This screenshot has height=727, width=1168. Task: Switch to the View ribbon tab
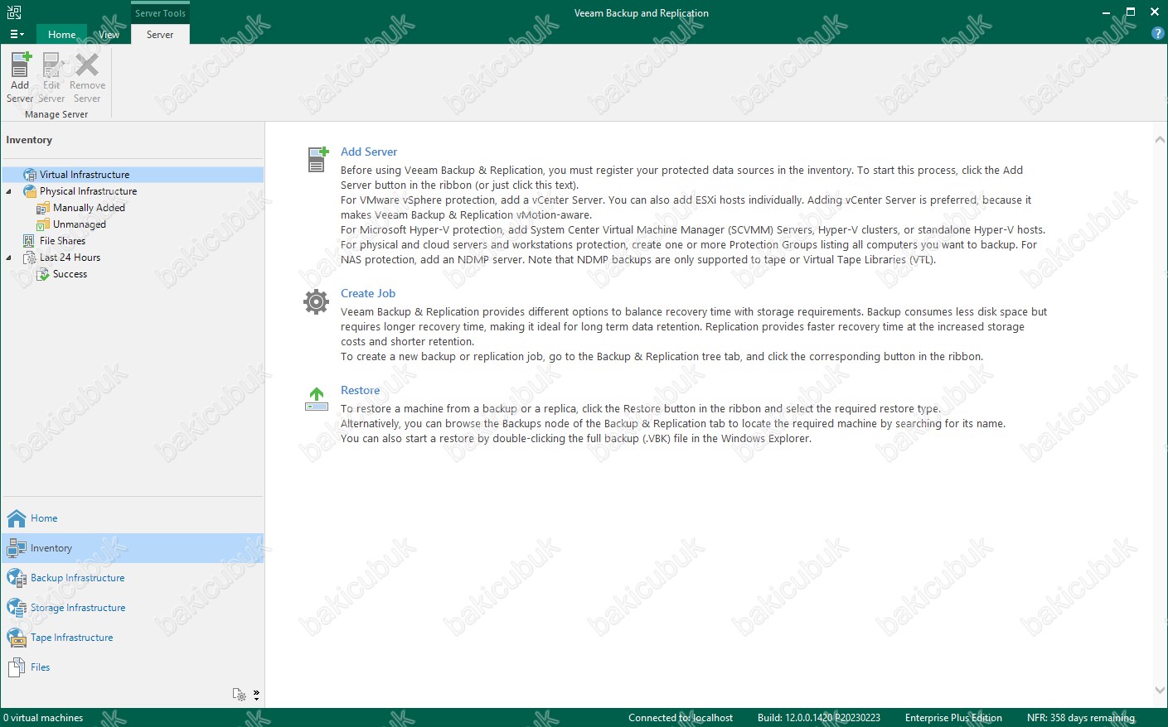tap(109, 34)
